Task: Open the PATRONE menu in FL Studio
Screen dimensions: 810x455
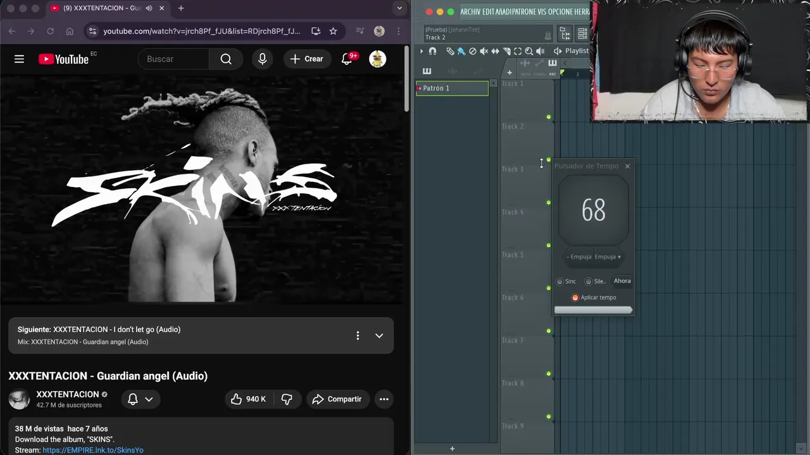Action: (x=525, y=12)
